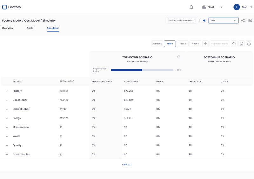Click Factory reduction target 0% cell
Image resolution: width=254 pixels, height=179 pixels.
(93, 91)
